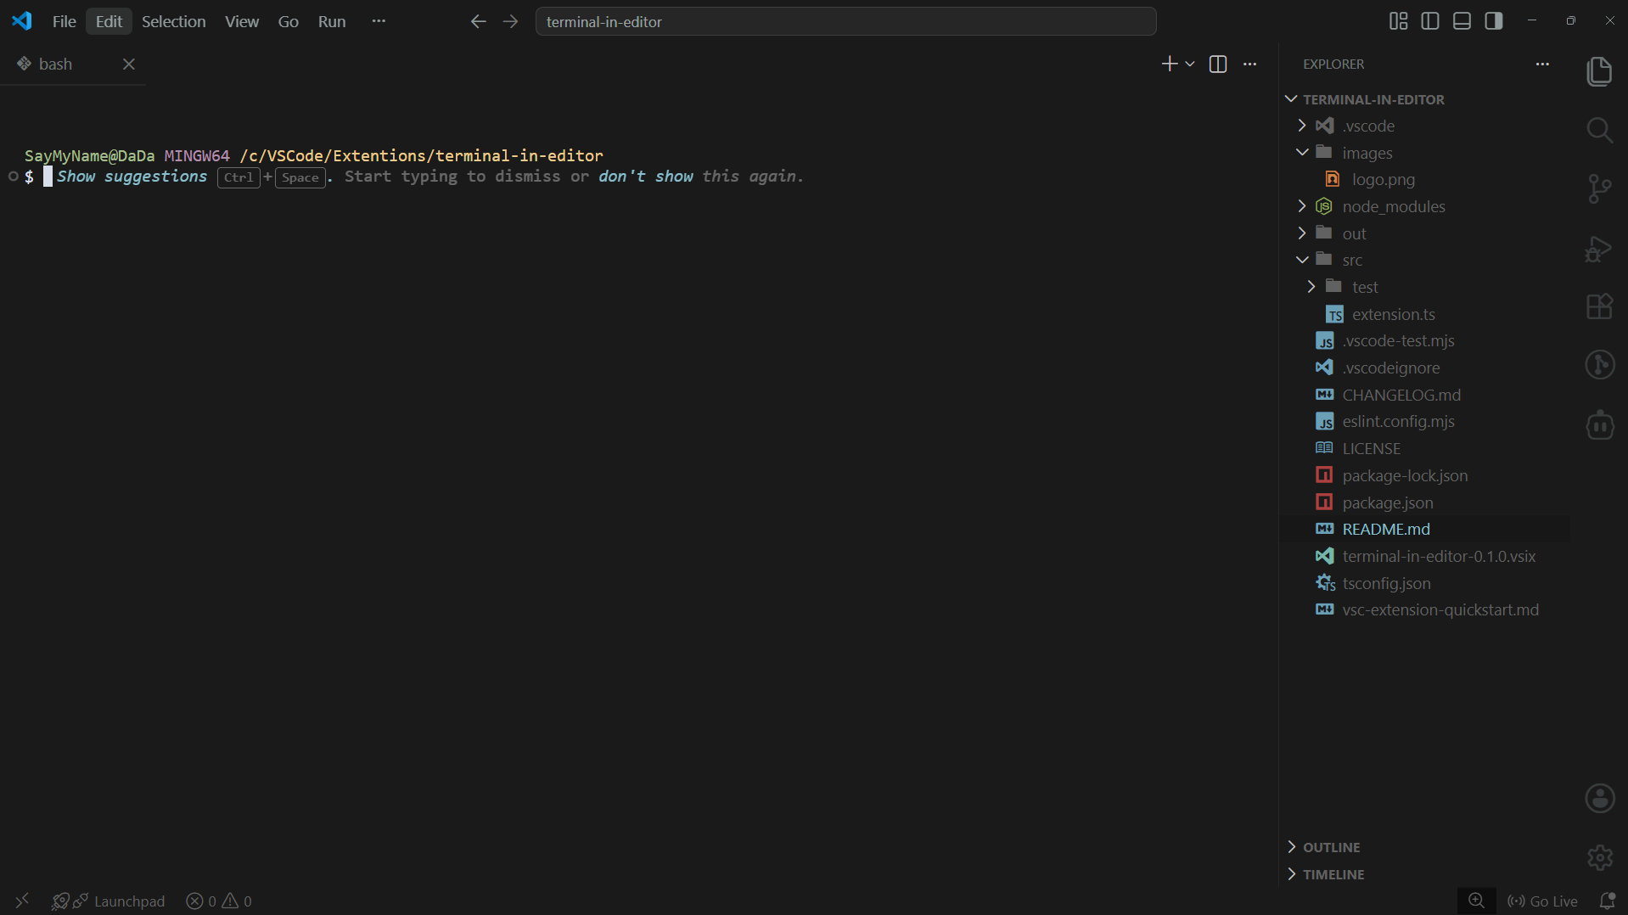This screenshot has height=915, width=1628.
Task: Open Source Control view in activity bar
Action: point(1599,188)
